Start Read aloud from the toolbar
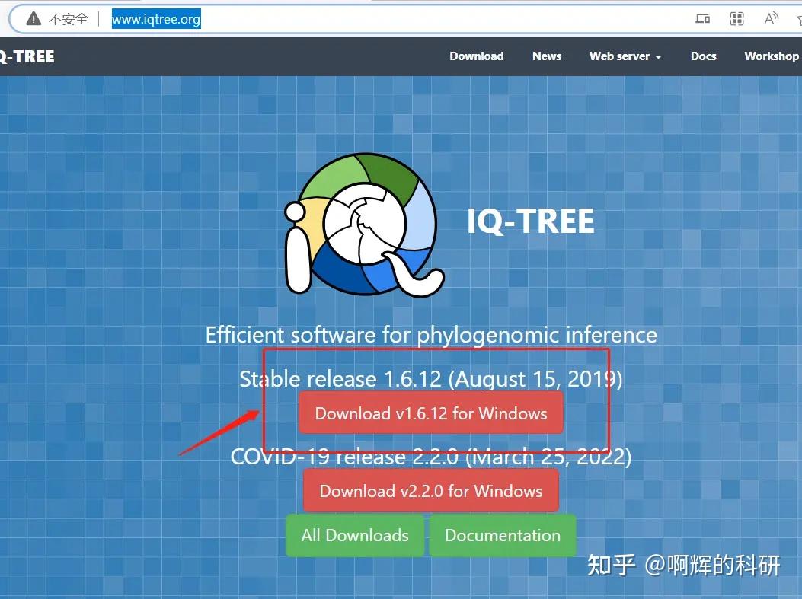This screenshot has width=802, height=599. (x=770, y=18)
